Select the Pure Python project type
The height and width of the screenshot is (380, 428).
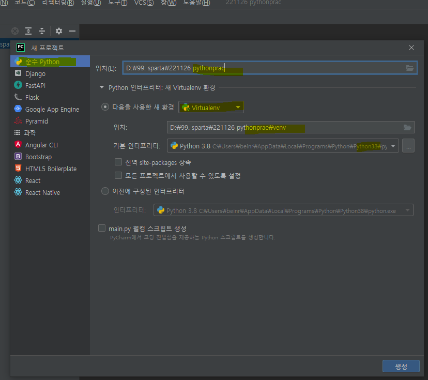tap(50, 62)
